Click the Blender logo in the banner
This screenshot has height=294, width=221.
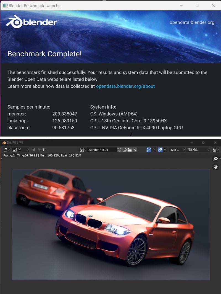point(32,22)
